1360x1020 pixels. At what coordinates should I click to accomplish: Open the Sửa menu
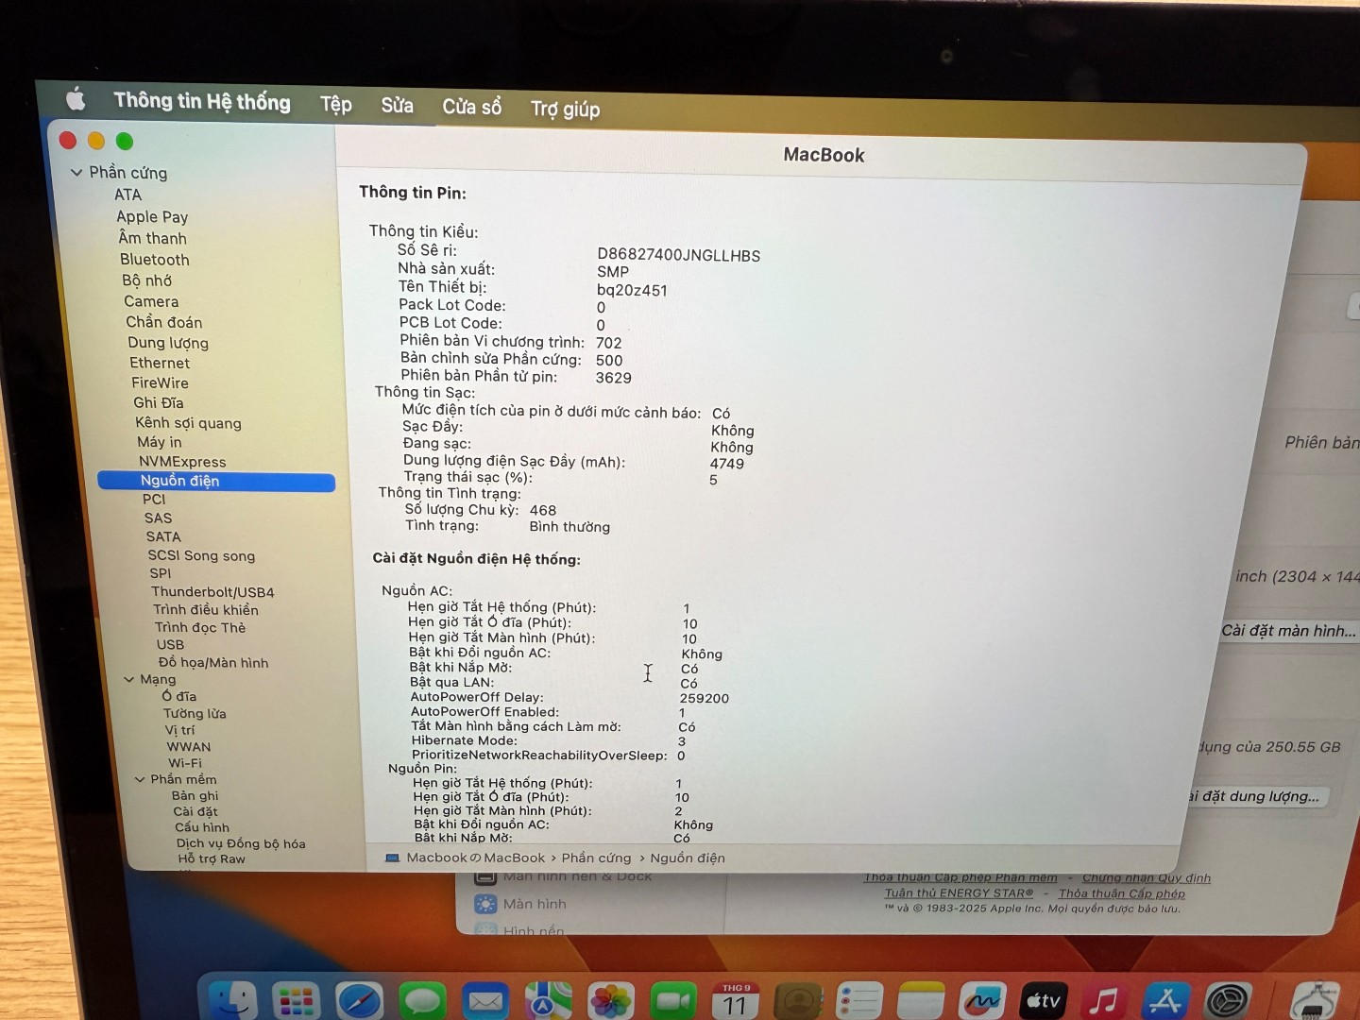[x=398, y=106]
